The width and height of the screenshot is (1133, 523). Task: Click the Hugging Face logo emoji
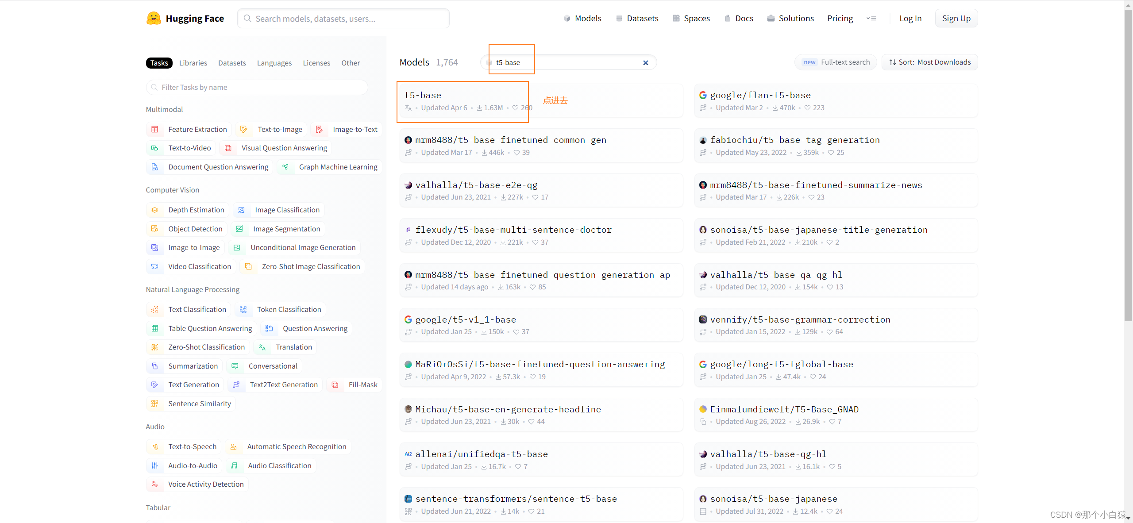coord(154,18)
